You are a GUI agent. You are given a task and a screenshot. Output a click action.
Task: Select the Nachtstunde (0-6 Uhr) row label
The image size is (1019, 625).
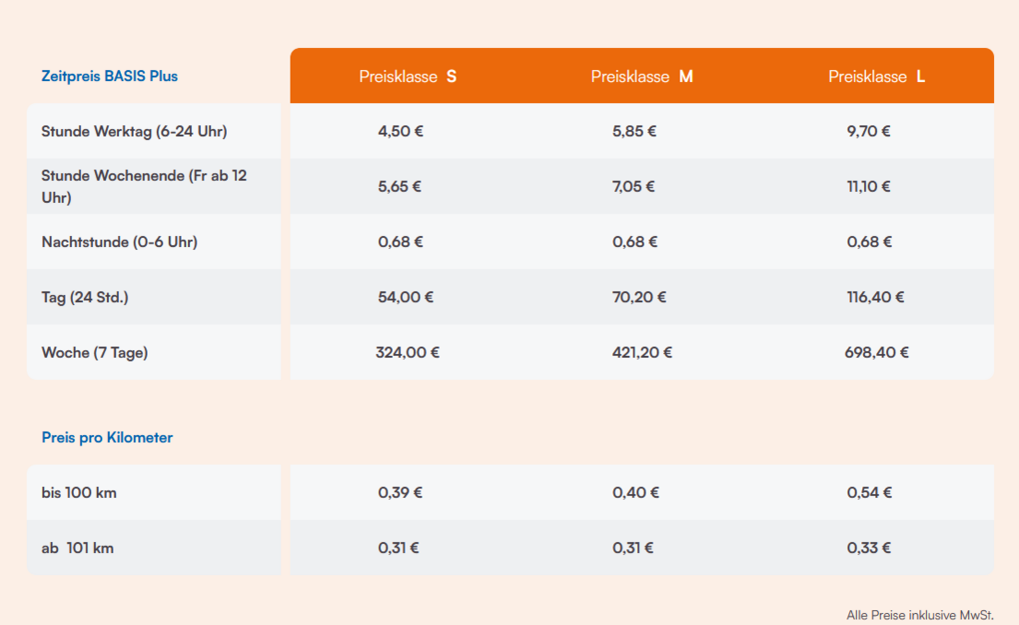[x=119, y=242]
